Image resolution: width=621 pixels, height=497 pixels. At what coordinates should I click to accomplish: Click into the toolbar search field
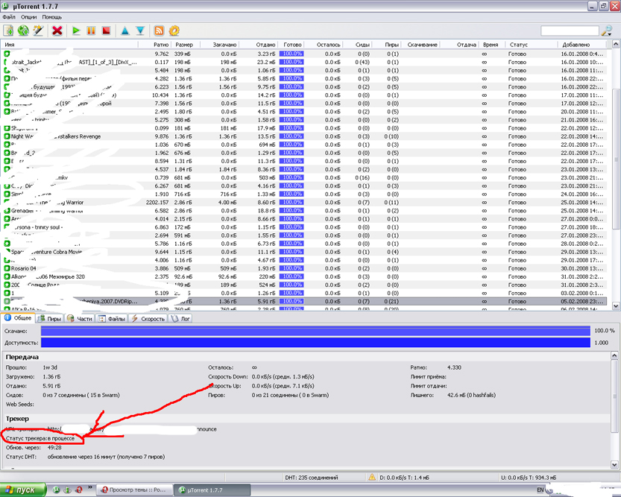point(570,31)
